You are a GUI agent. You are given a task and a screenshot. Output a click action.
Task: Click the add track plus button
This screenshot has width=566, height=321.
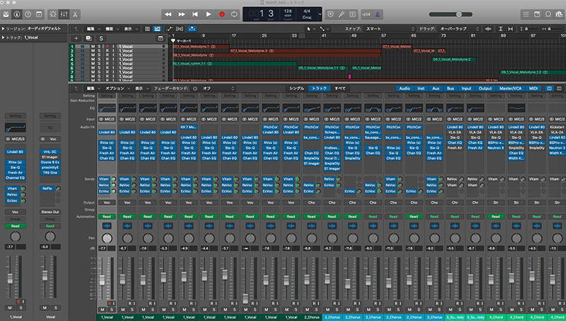click(x=76, y=38)
